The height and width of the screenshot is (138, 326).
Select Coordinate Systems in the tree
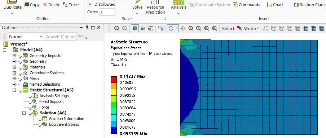pyautogui.click(x=47, y=73)
